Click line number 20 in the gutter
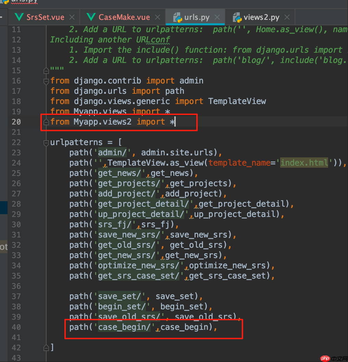 pos(16,122)
